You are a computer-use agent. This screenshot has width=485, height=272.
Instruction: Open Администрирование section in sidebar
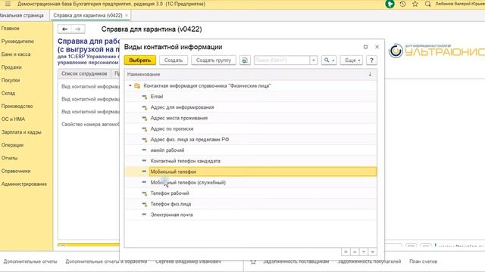(x=24, y=184)
